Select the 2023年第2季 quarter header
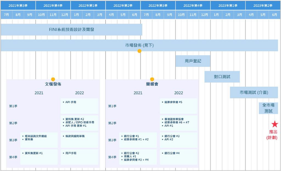The height and width of the screenshot is (171, 281). click(x=263, y=6)
